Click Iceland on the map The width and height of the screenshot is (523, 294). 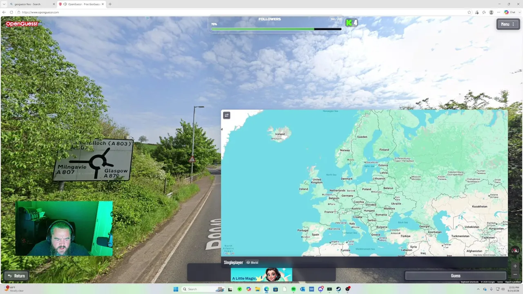pyautogui.click(x=280, y=134)
